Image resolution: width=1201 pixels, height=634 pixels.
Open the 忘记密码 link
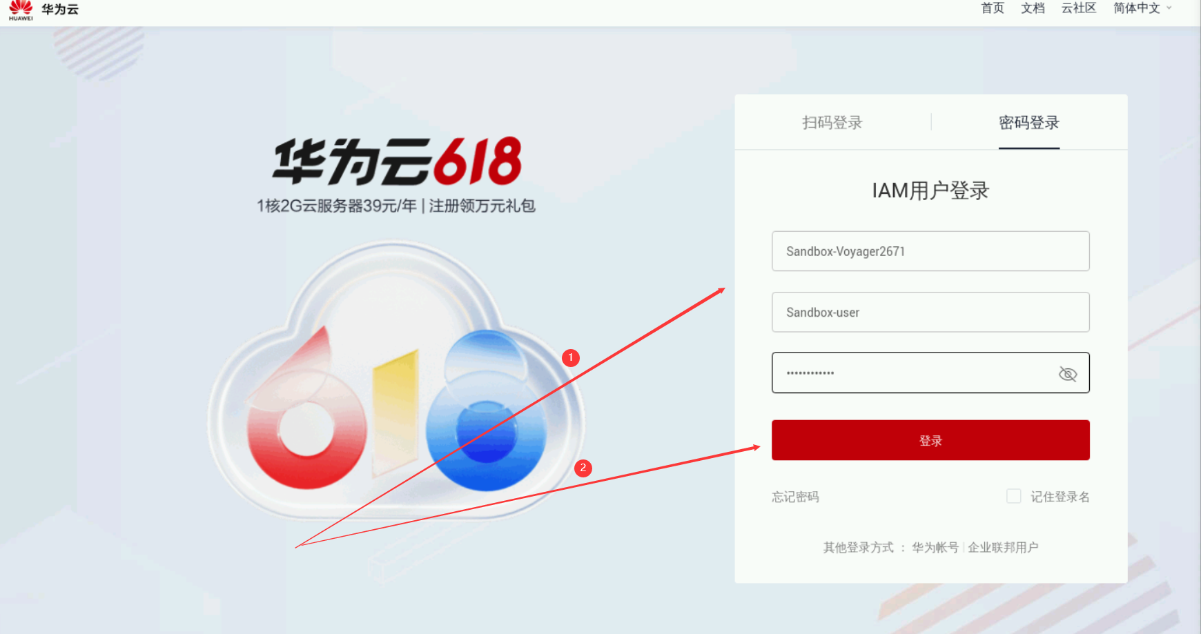click(x=795, y=497)
